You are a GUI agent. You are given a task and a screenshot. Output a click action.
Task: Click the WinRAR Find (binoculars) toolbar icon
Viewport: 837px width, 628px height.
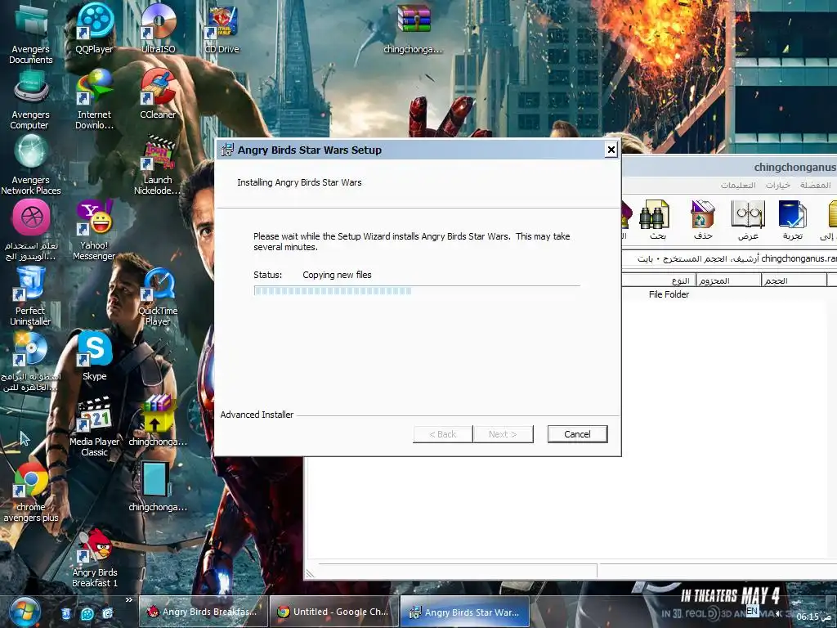pos(655,220)
